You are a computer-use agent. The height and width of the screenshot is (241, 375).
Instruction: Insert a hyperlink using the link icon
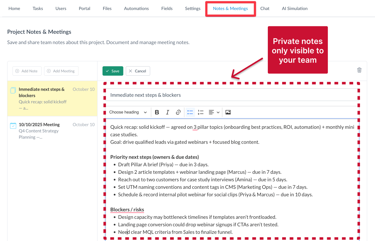[x=178, y=112]
